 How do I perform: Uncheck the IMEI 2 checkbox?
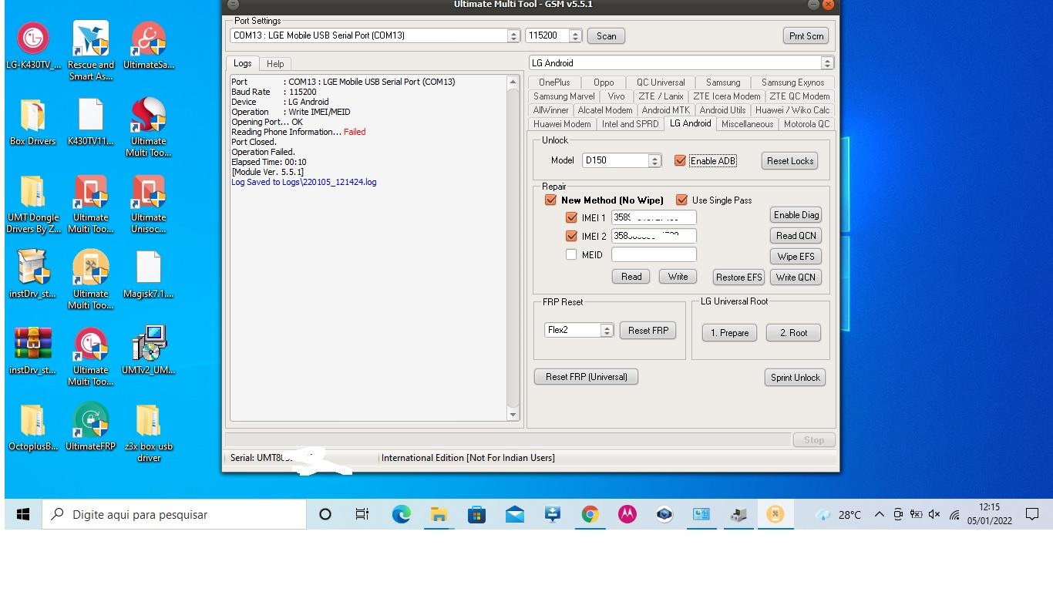571,236
